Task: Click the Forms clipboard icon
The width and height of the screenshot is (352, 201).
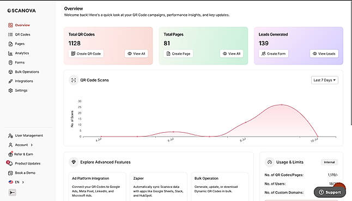Action: 10,63
